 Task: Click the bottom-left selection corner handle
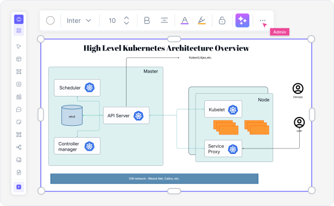click(x=41, y=191)
